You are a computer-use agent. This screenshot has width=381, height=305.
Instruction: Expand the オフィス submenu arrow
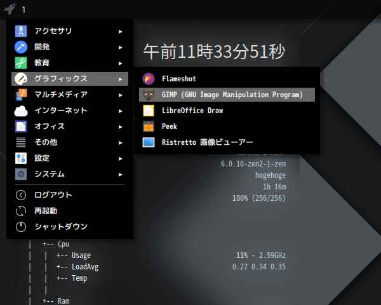120,126
